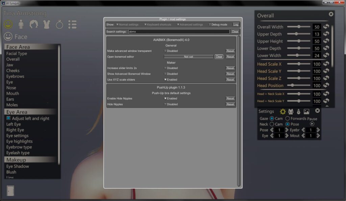Open the Hair category icon
The height and width of the screenshot is (201, 346).
33,24
